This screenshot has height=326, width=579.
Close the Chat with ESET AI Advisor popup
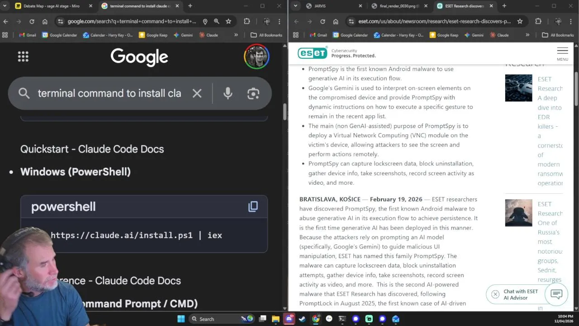point(495,294)
